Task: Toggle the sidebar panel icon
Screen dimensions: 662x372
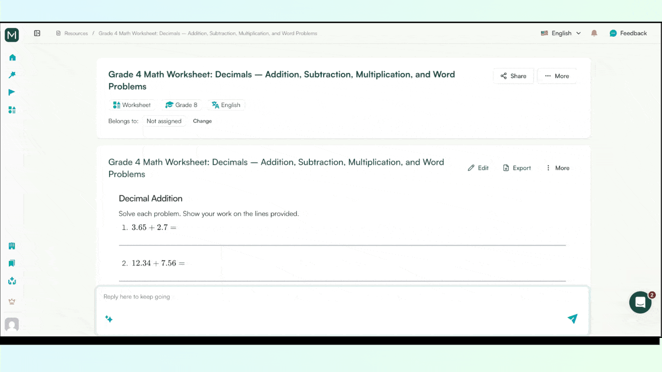Action: tap(37, 33)
